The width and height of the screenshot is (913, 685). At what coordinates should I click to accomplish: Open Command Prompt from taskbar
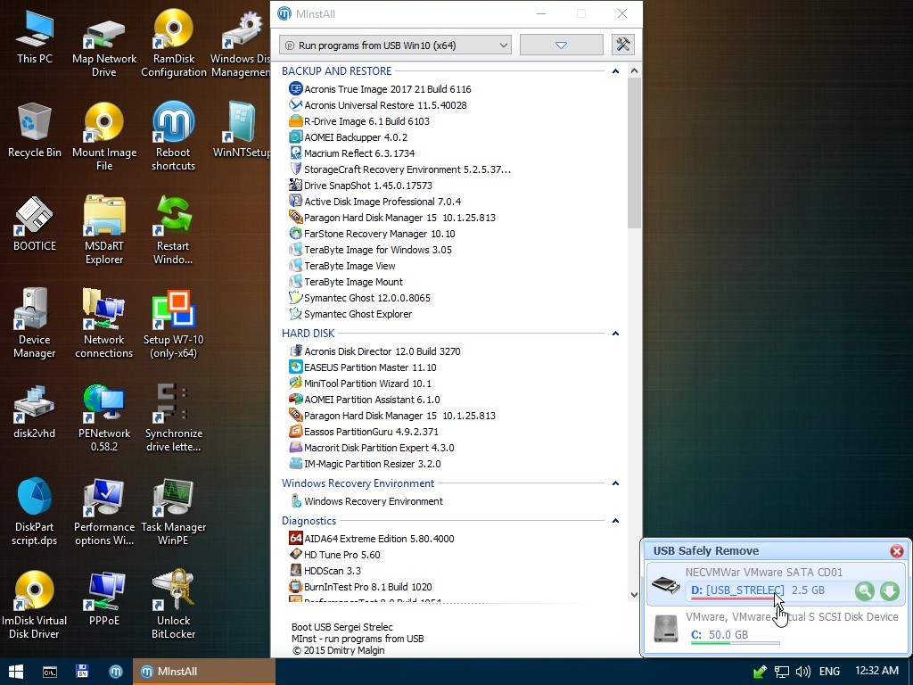50,672
